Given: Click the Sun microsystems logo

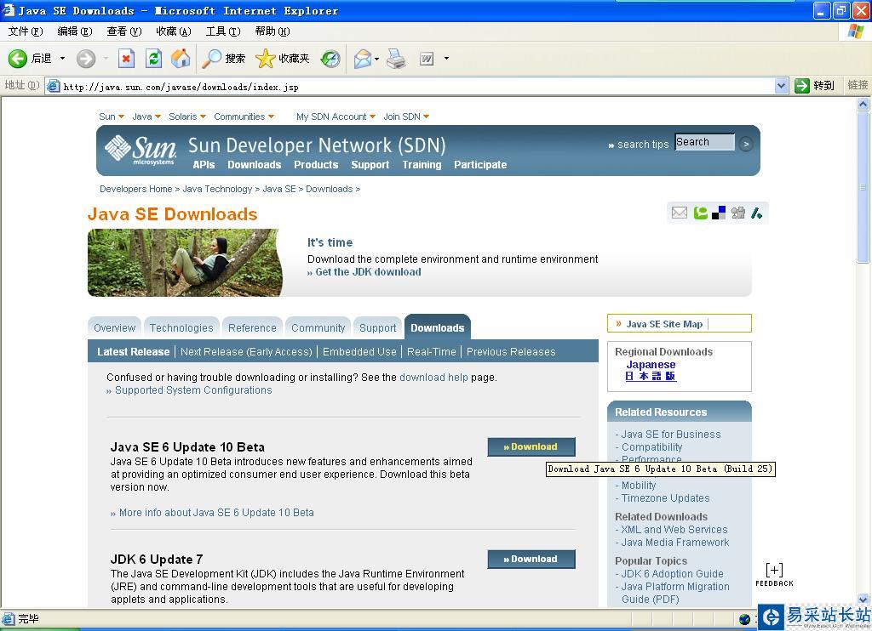Looking at the screenshot, I should [141, 150].
